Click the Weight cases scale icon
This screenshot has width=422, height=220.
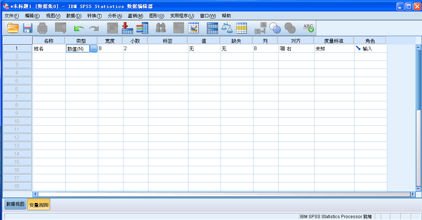[227, 28]
